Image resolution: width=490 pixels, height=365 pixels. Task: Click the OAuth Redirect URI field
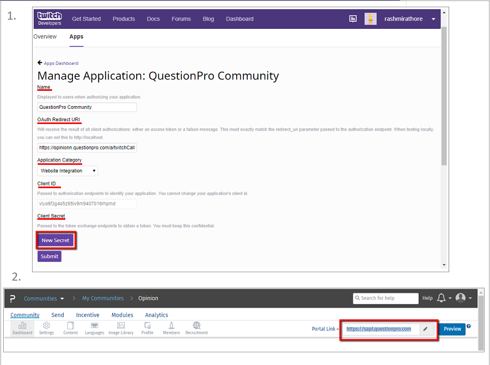(87, 147)
